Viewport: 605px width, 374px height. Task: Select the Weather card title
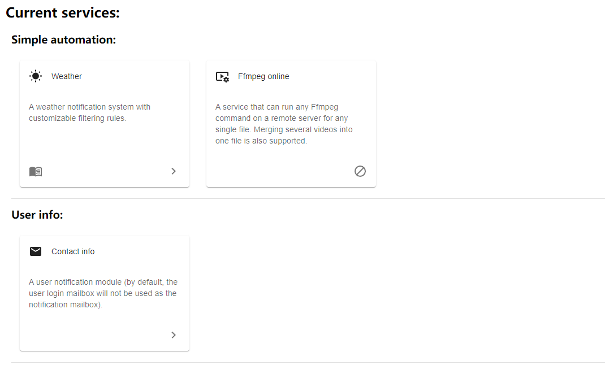point(66,76)
